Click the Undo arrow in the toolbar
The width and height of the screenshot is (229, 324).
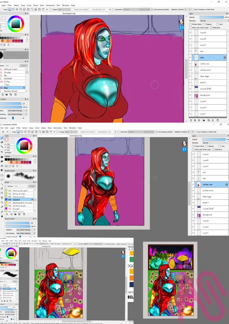pos(3,132)
